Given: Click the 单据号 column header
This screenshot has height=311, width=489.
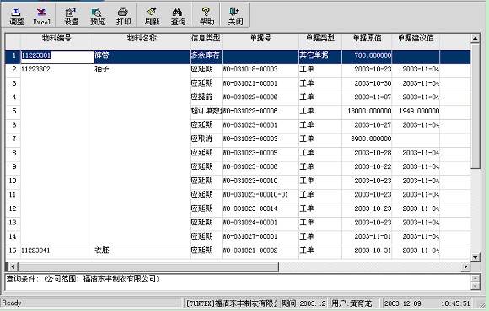Looking at the screenshot, I should tap(260, 39).
